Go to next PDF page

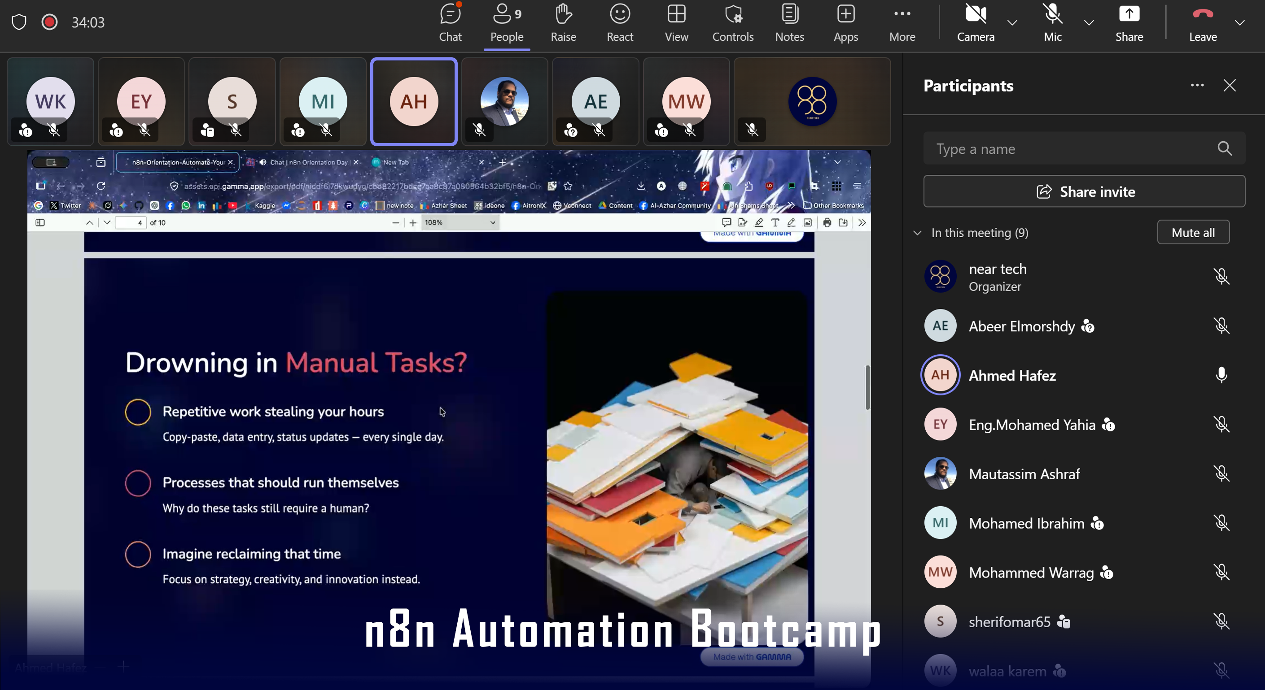[x=107, y=223]
